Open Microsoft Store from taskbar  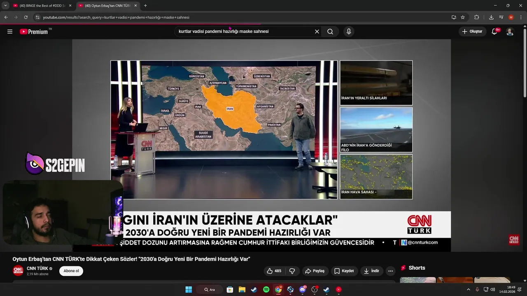coord(230,289)
